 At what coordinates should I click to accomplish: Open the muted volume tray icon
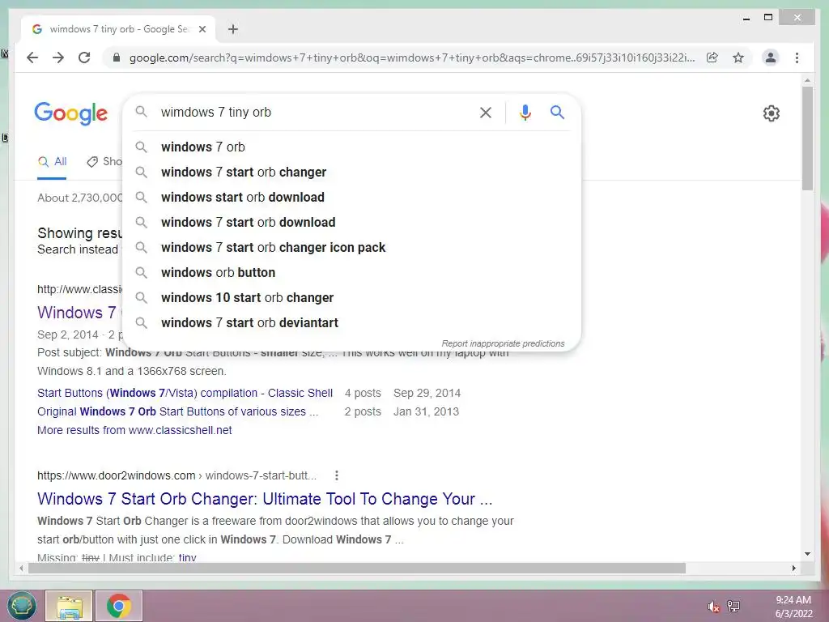tap(713, 607)
